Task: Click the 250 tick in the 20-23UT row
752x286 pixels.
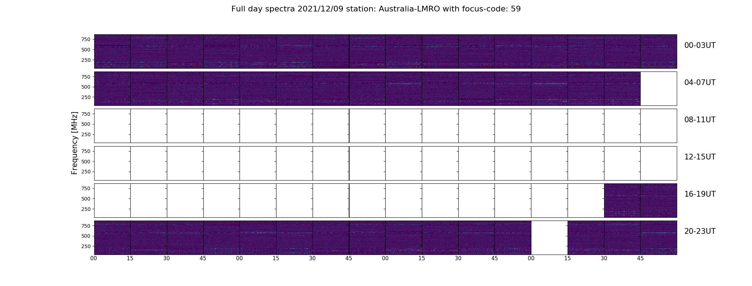Action: (86, 246)
